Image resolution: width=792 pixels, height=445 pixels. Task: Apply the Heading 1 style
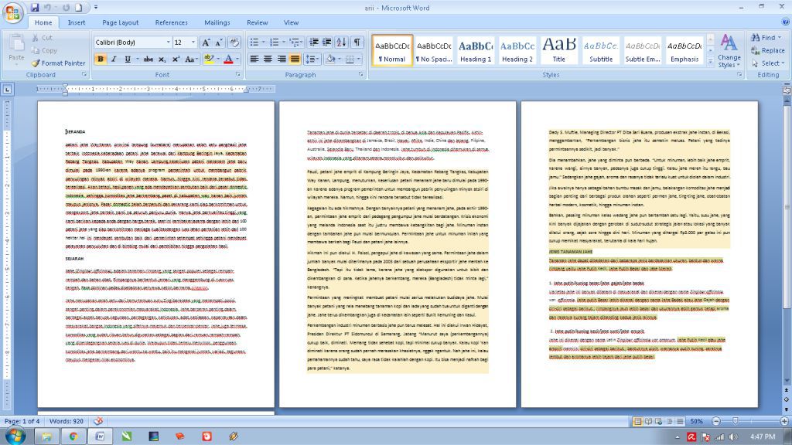(x=476, y=50)
